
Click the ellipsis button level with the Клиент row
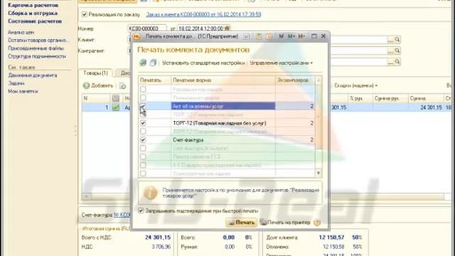pos(390,40)
